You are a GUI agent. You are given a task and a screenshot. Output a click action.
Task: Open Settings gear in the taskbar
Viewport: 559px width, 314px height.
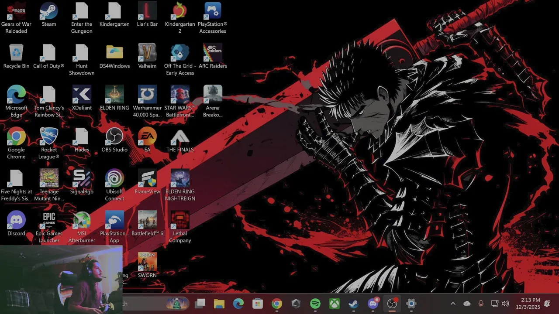click(x=411, y=304)
